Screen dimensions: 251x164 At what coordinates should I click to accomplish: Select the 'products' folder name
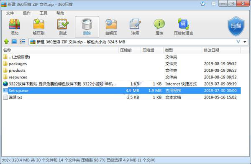(x=17, y=71)
